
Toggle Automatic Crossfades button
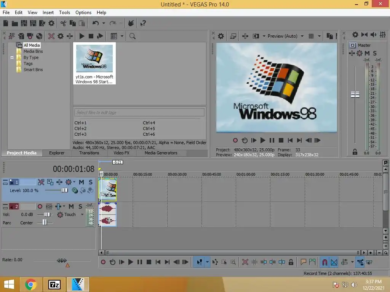pos(334,262)
